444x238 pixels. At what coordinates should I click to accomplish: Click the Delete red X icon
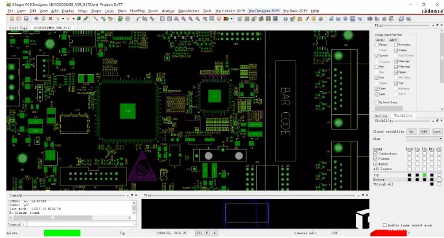(51, 19)
